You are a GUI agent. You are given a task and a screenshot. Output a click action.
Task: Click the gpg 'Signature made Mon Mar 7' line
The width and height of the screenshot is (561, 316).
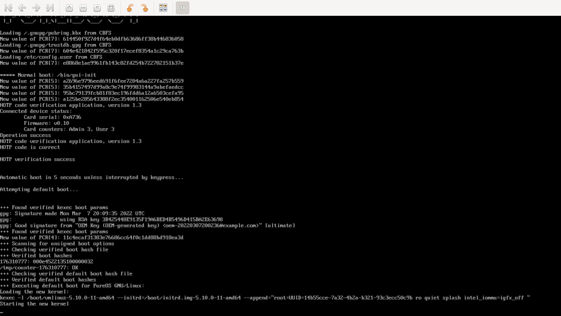(72, 214)
